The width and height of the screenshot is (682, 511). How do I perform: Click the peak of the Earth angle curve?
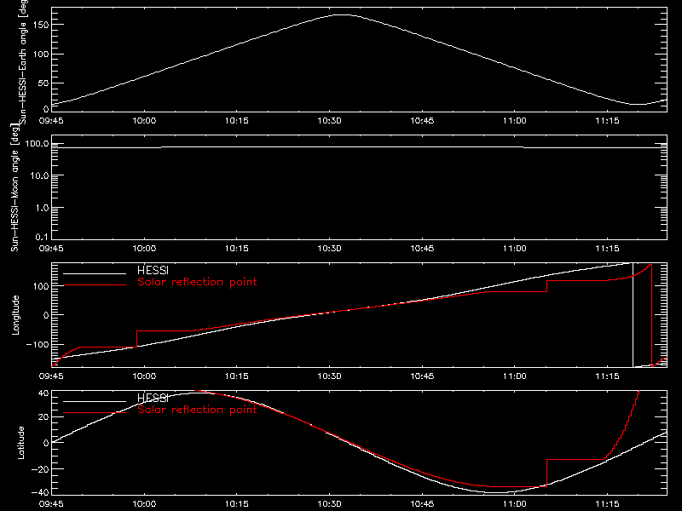point(343,15)
